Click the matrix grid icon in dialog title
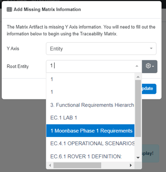Image resolution: width=166 pixels, height=172 pixels. [9, 10]
